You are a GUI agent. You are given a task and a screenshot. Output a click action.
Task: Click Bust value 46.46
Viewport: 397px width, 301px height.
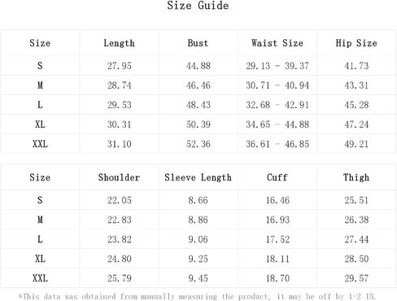pos(198,85)
